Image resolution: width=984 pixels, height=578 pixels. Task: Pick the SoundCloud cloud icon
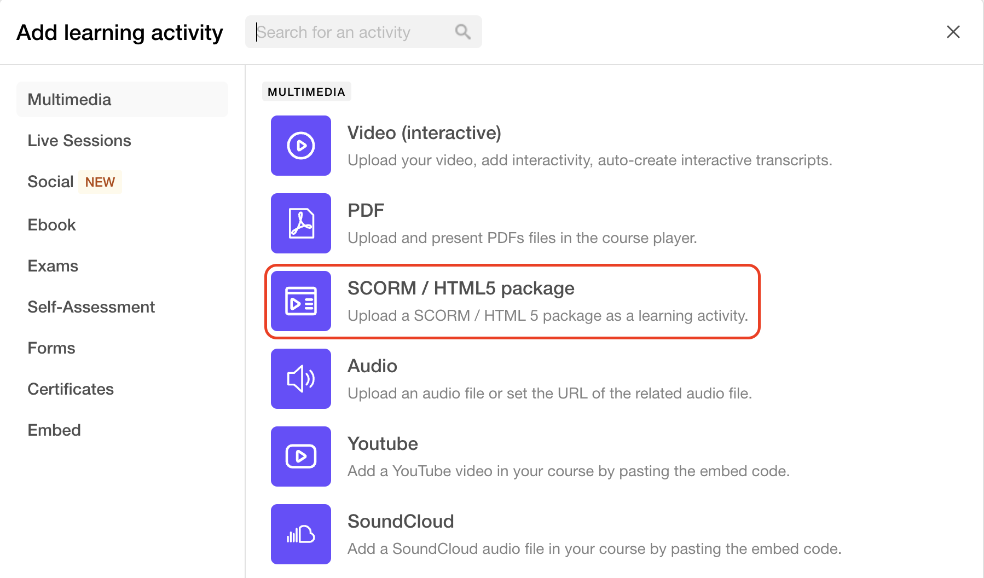[301, 534]
